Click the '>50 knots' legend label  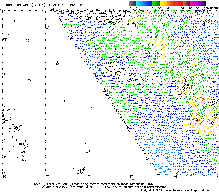point(210,8)
